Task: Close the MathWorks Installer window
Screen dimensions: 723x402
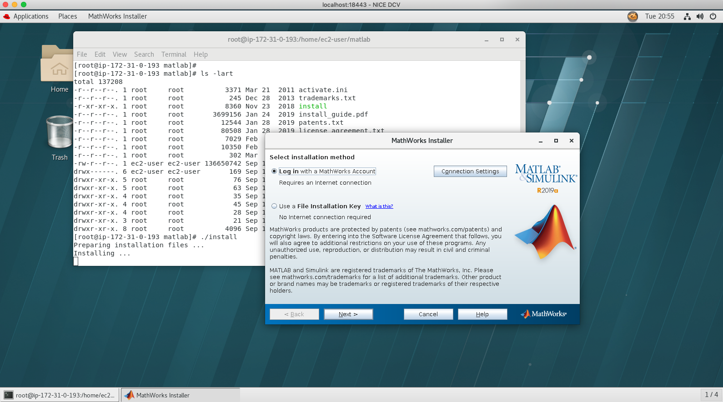Action: (x=572, y=141)
